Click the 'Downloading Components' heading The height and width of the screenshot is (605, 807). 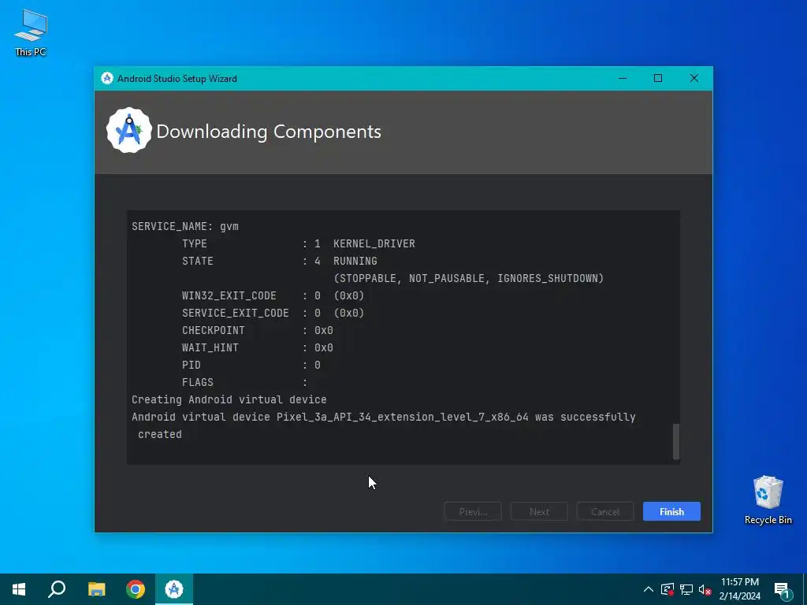[x=269, y=132]
